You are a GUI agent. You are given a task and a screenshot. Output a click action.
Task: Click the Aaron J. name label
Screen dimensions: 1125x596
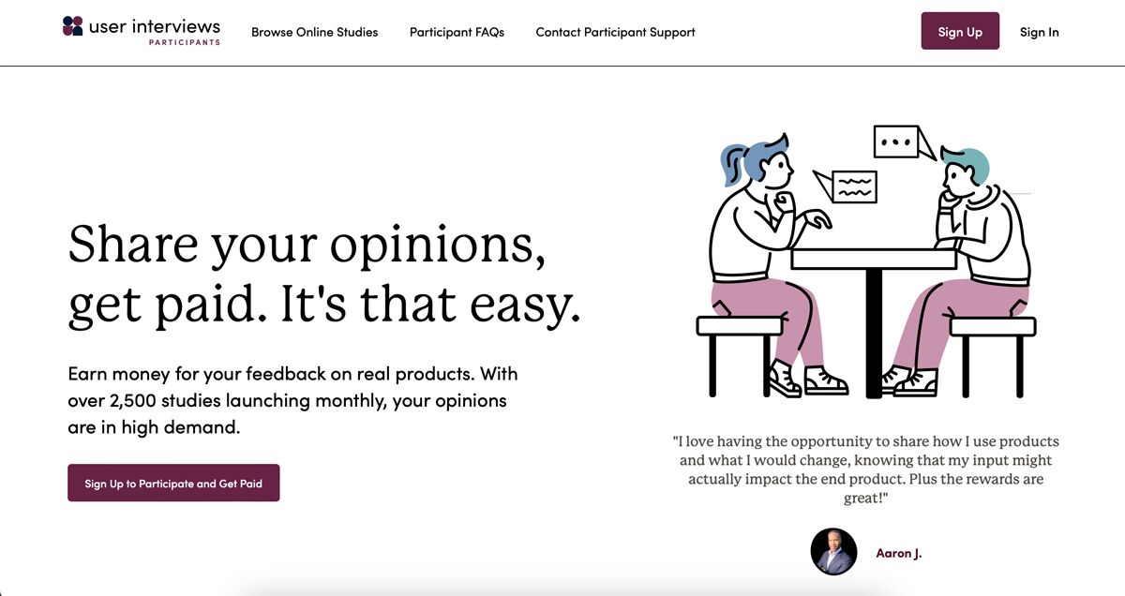(x=898, y=553)
